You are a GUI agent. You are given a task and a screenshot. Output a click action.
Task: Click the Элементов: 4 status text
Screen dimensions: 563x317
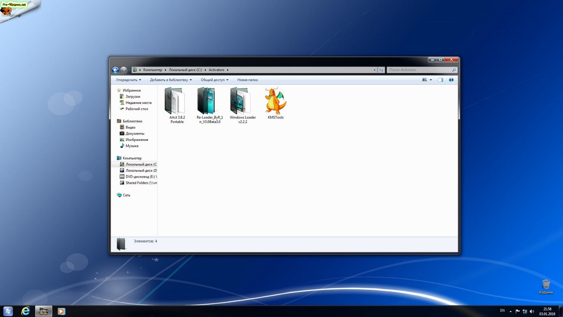[145, 241]
